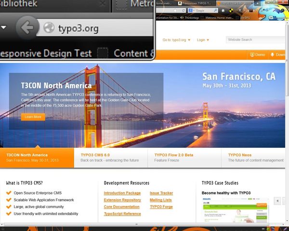Select the TYPO3 CMS 6.0 slider tab
Image resolution: width=289 pixels, height=231 pixels.
coord(111,158)
